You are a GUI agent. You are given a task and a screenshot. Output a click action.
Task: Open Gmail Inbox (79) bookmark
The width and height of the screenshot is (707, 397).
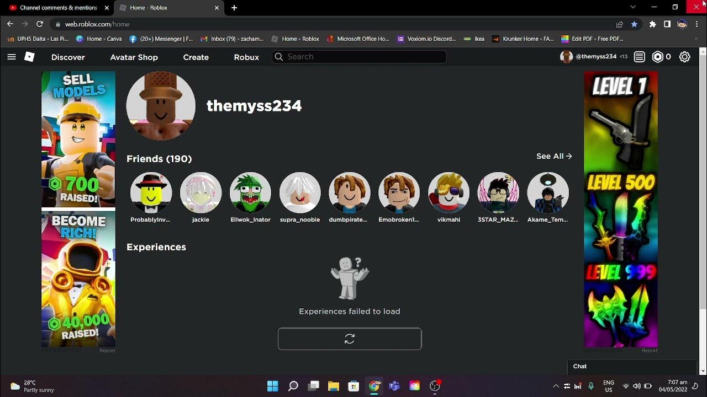(x=232, y=39)
